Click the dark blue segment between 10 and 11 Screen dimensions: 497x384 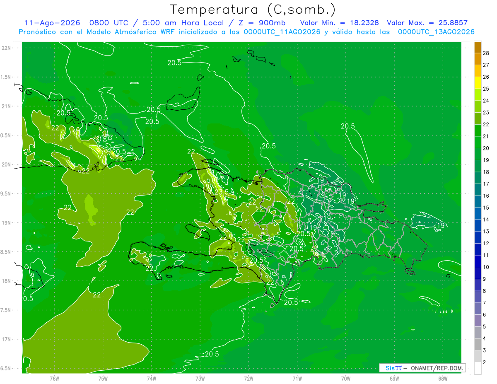coord(478,261)
